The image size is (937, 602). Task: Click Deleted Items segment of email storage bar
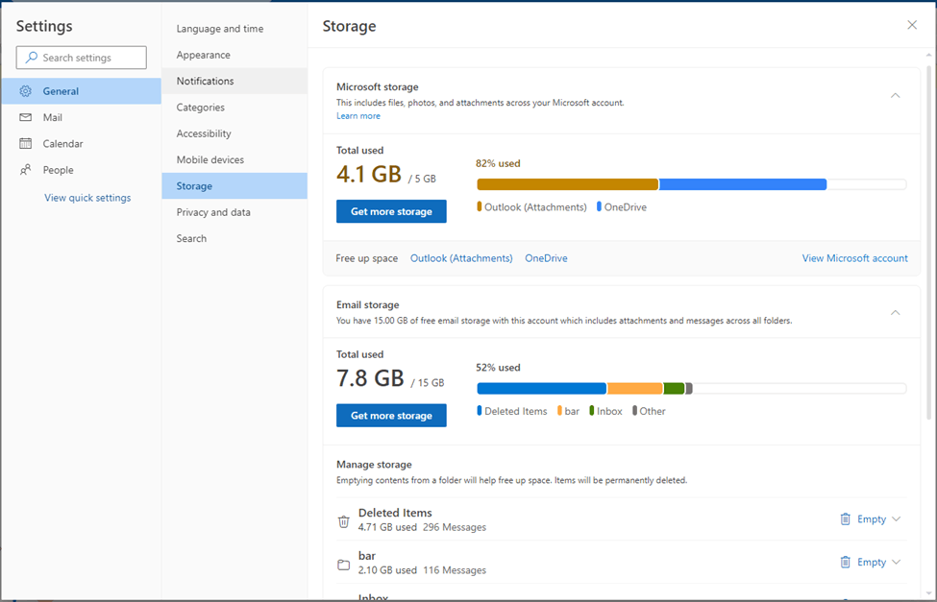[x=541, y=388]
